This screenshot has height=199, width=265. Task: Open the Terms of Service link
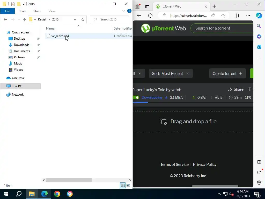click(x=174, y=165)
